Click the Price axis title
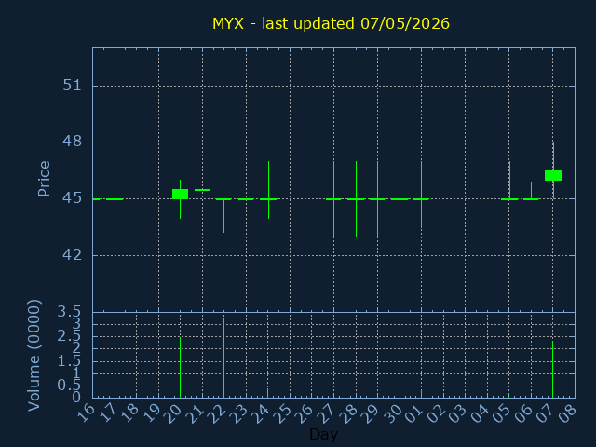This screenshot has height=447, width=596. [x=44, y=179]
